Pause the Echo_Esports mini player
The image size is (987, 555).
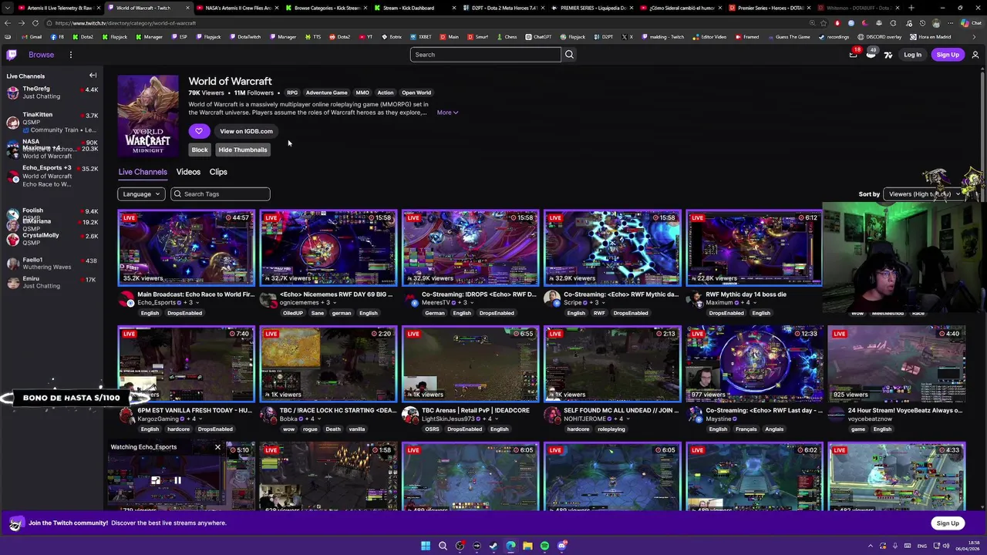pos(177,480)
